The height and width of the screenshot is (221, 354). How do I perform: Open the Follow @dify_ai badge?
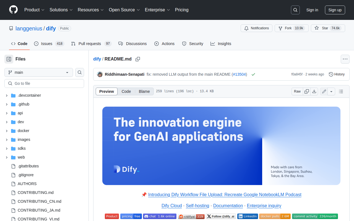tap(221, 216)
